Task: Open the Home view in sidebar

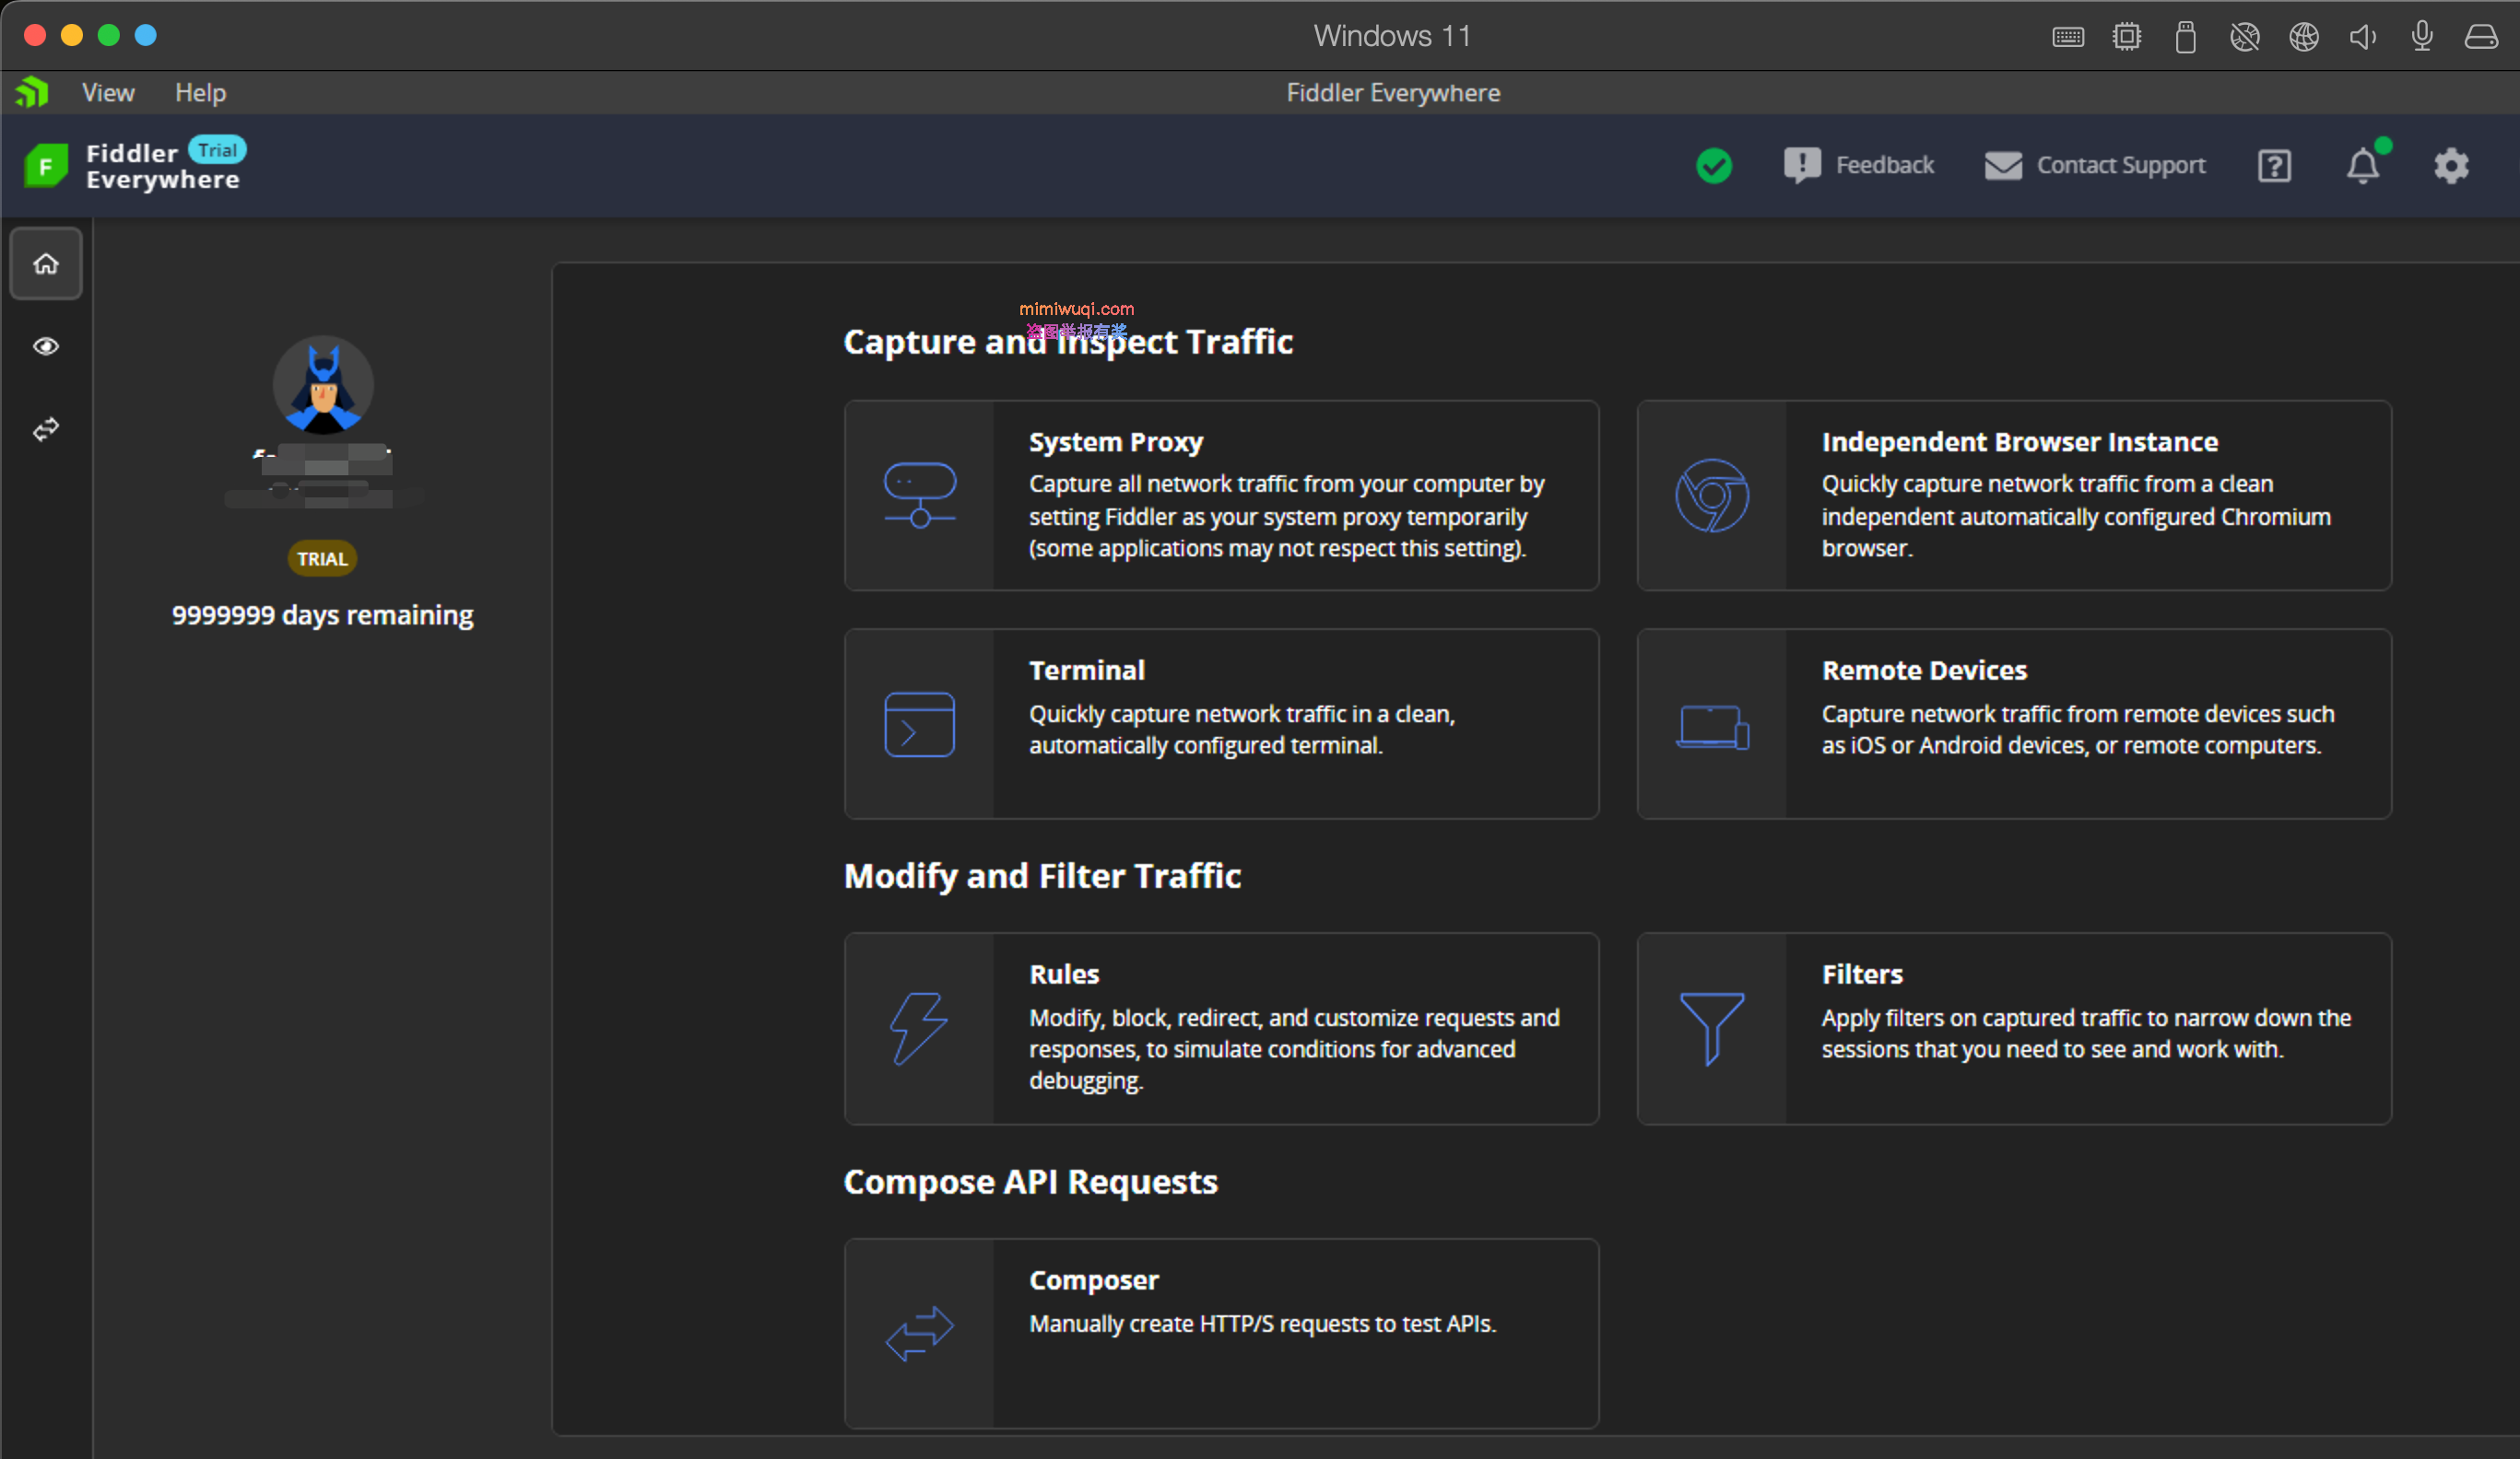Action: [46, 263]
